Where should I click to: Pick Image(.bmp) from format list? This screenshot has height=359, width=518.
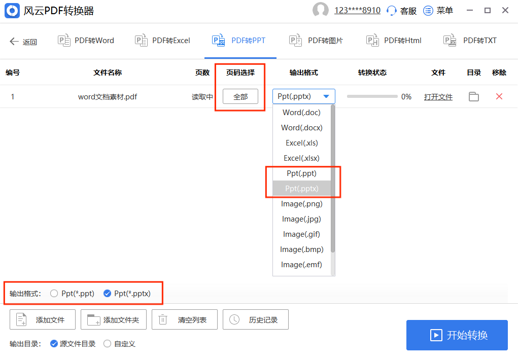tap(301, 249)
